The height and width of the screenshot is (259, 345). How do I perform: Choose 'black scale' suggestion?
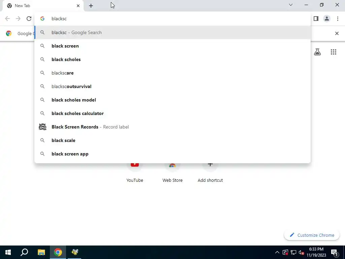[x=172, y=140]
